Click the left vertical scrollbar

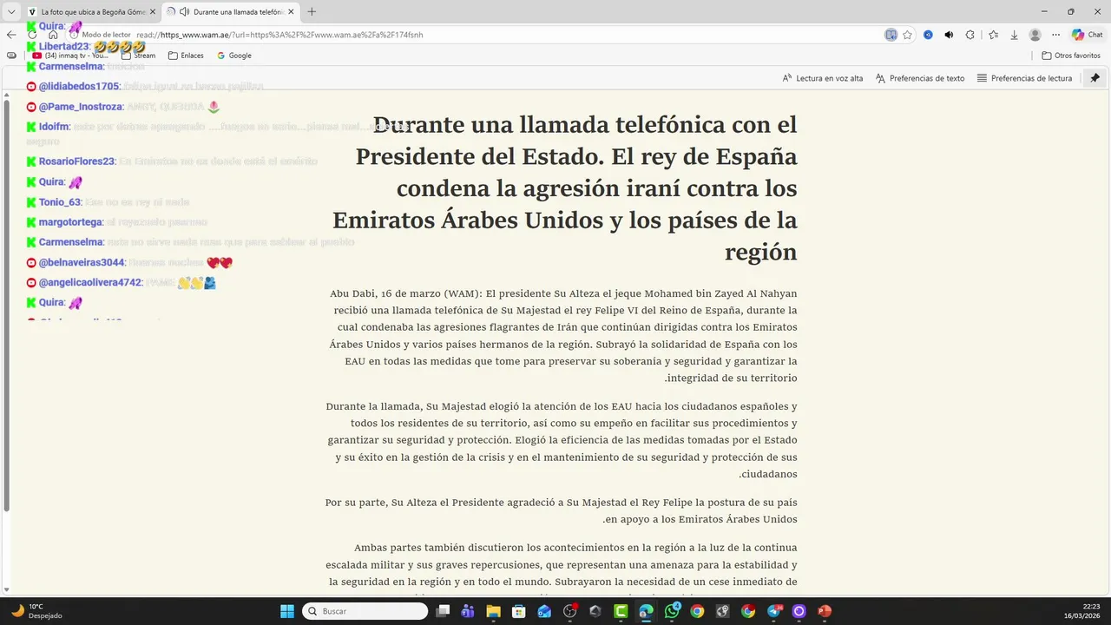[x=7, y=304]
